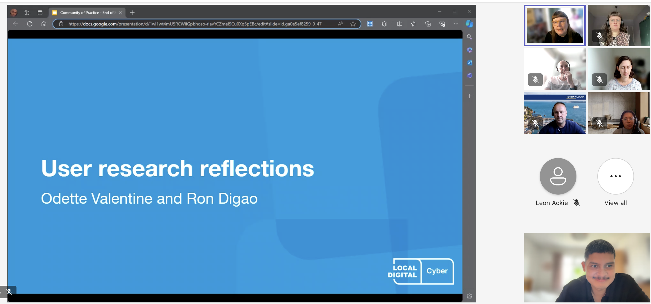Open the favorites list icon in toolbar
651x304 pixels.
pyautogui.click(x=414, y=24)
